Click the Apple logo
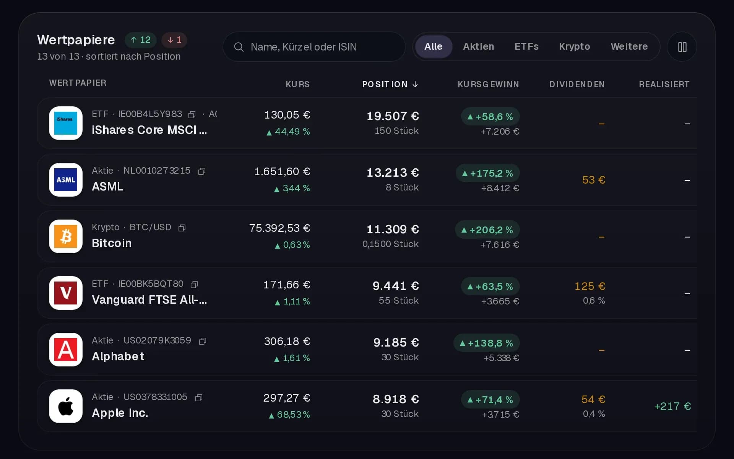 point(66,406)
